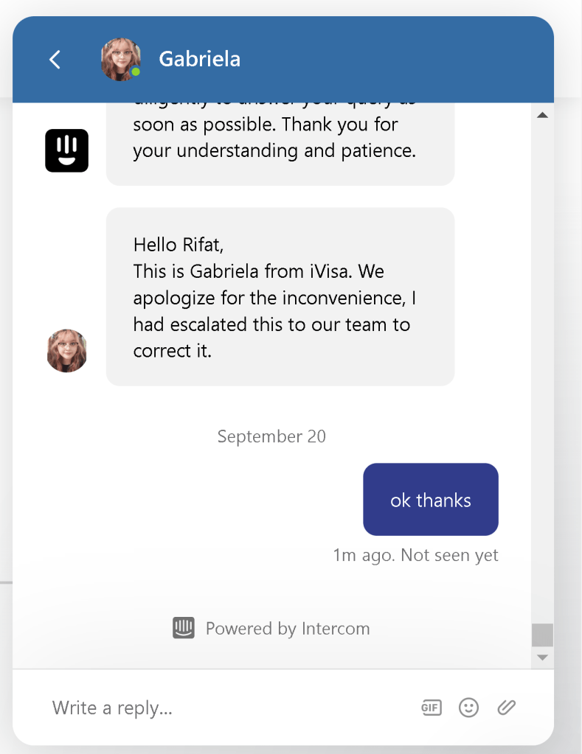Select the 'Hello Rifat' message bubble
This screenshot has height=754, width=582.
tap(280, 297)
